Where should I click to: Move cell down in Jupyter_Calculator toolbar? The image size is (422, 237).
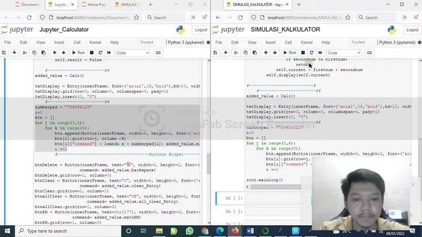coord(63,53)
